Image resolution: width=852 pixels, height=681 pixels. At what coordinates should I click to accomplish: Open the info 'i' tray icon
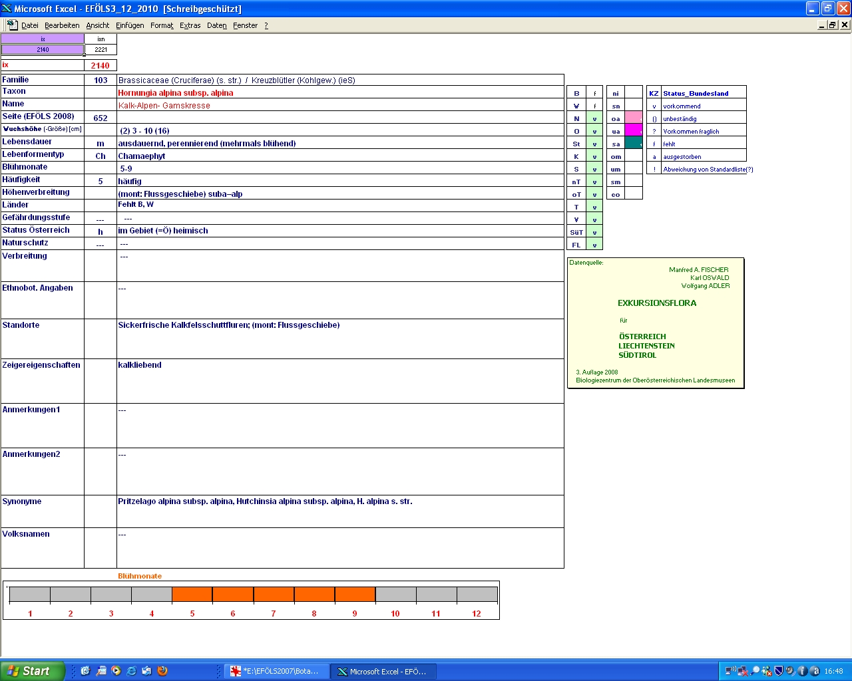[x=803, y=671]
